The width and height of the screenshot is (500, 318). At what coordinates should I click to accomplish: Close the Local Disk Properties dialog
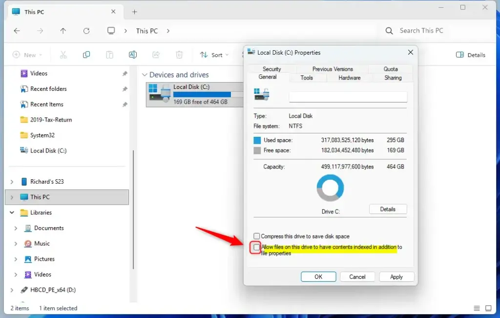410,52
